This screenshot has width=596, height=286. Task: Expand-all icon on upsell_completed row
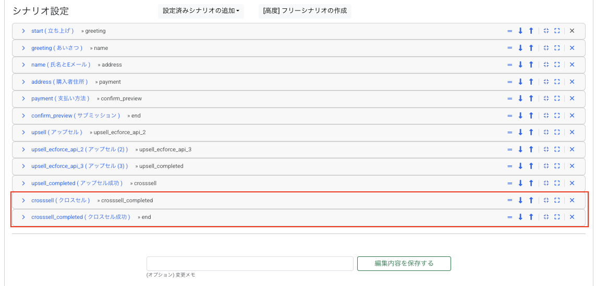point(557,183)
